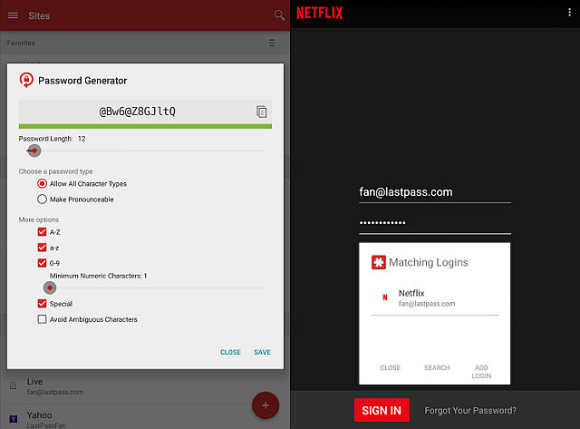The image size is (580, 429).
Task: Open the Live site entry
Action: coord(145,386)
